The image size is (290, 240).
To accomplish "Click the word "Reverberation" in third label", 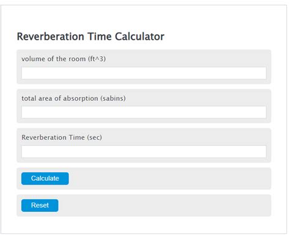I will [44, 137].
